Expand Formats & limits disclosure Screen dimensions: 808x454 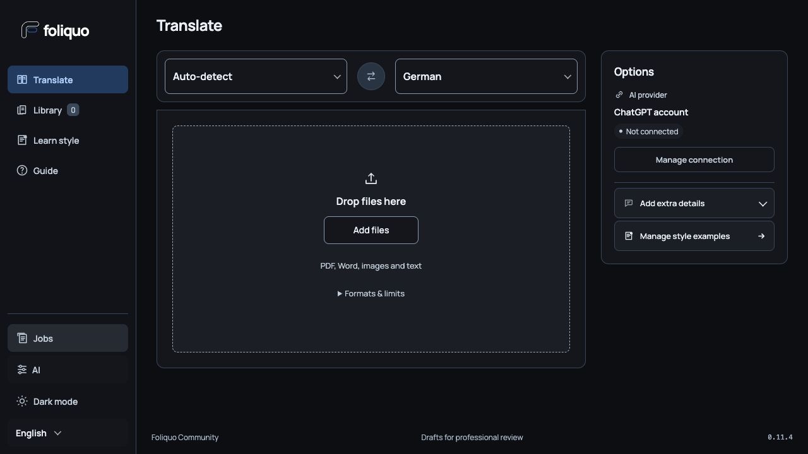click(371, 293)
